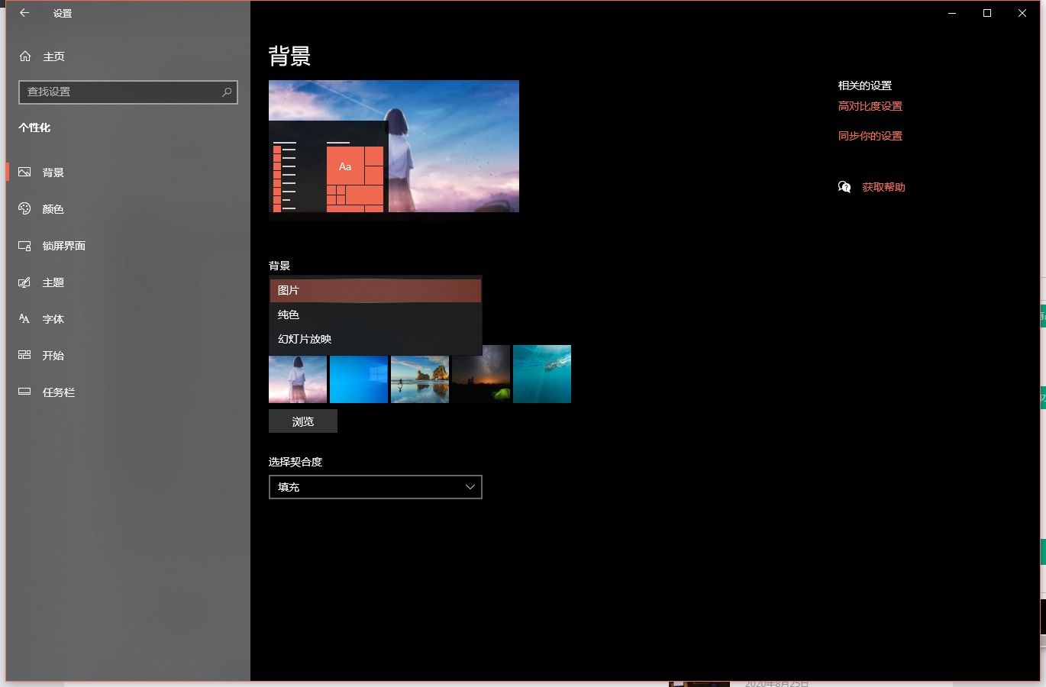1046x687 pixels.
Task: Select the 开始 tiles icon
Action: [x=24, y=356]
